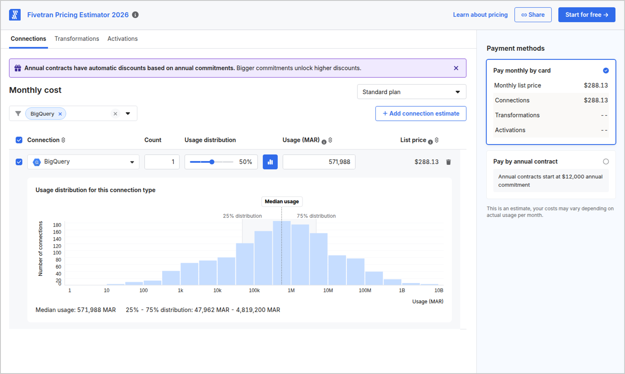Click the Fivetran logo icon
The width and height of the screenshot is (625, 374).
(x=15, y=15)
